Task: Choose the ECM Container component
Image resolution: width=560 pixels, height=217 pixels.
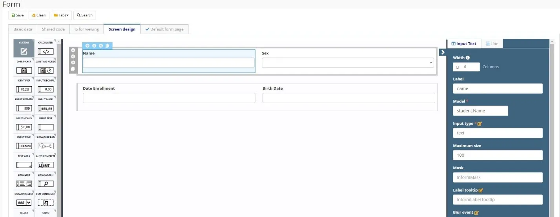Action: (x=46, y=200)
